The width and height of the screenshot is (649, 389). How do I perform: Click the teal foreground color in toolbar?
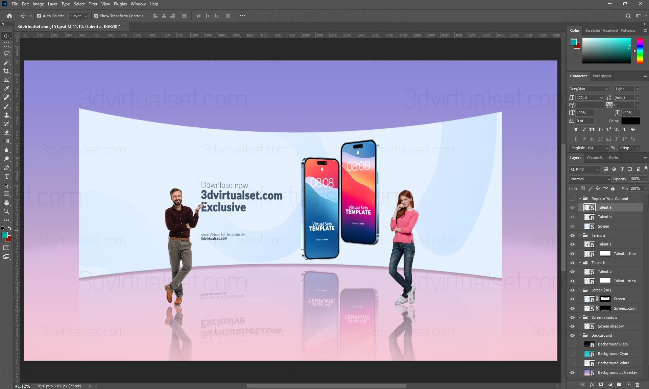click(5, 235)
